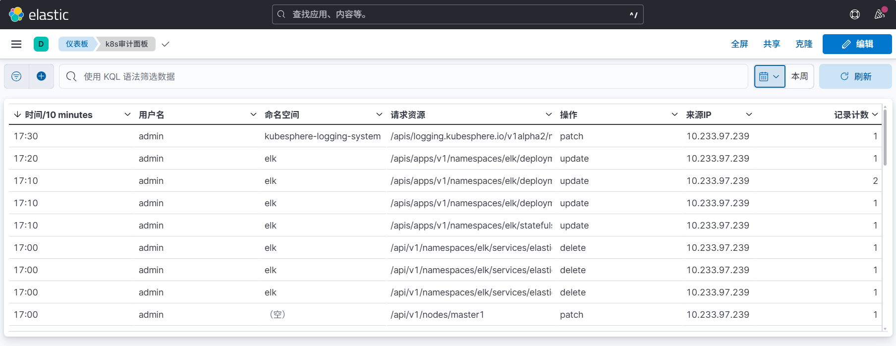This screenshot has height=346, width=896.
Task: Click the 时间/10 minutes sort arrow
Action: coord(17,115)
